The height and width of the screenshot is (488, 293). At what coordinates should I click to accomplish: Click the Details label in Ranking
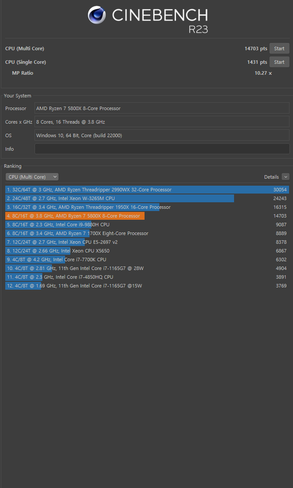[271, 177]
